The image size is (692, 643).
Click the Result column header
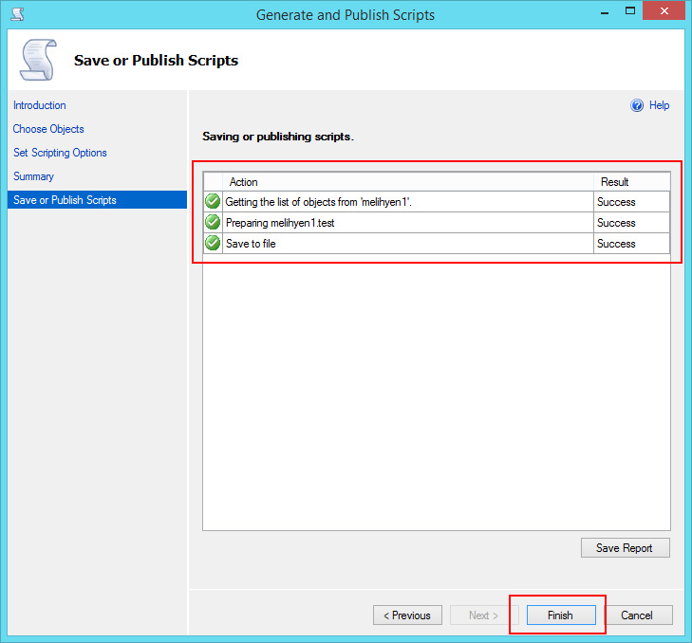coord(615,182)
